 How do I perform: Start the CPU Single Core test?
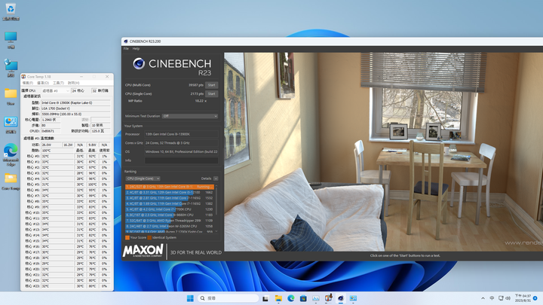pos(211,93)
